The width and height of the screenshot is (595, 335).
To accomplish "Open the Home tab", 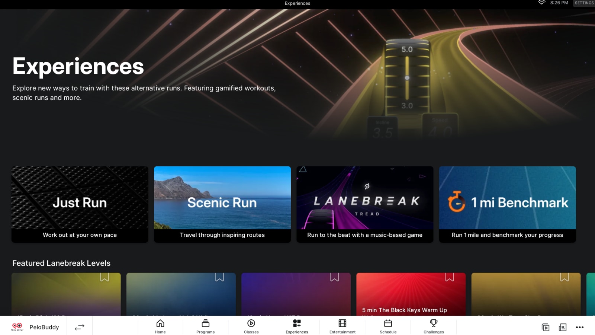I will pos(160,326).
